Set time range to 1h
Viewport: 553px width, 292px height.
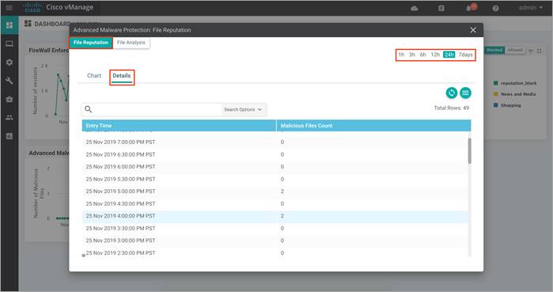pyautogui.click(x=401, y=55)
